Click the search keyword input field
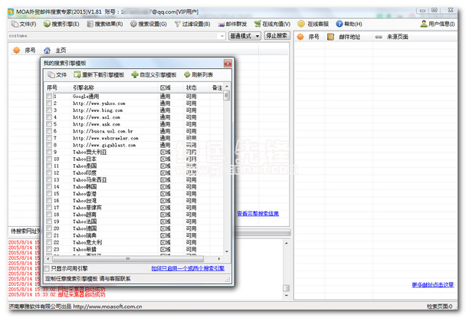 pyautogui.click(x=114, y=36)
